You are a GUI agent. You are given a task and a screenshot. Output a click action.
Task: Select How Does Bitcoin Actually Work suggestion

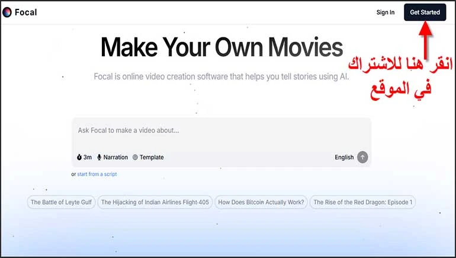[261, 202]
